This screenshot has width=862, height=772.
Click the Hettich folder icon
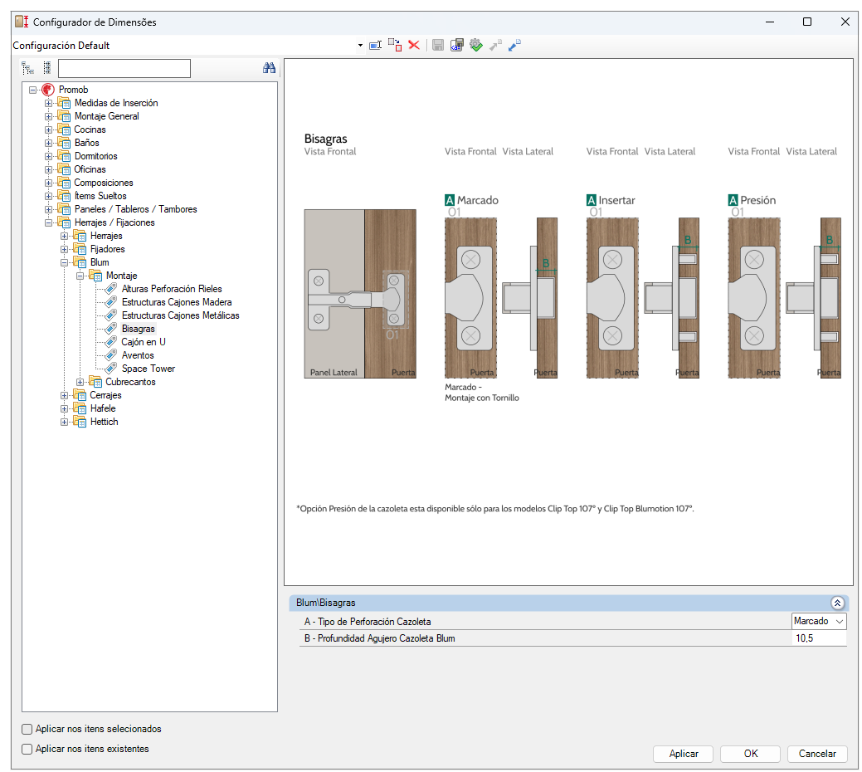(80, 422)
